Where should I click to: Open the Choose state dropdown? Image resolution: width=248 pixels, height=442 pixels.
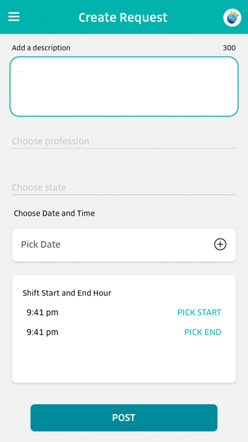pyautogui.click(x=124, y=187)
